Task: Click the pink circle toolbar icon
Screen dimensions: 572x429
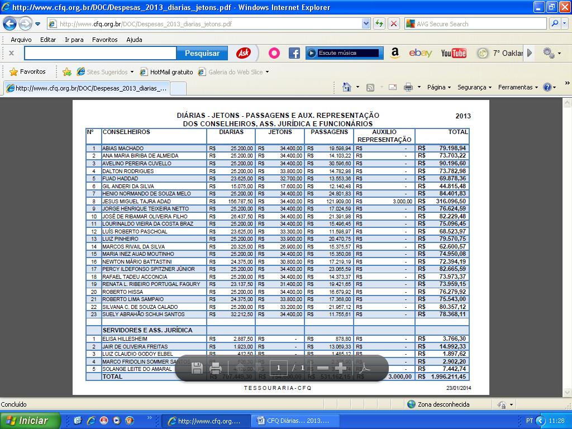Action: 274,53
